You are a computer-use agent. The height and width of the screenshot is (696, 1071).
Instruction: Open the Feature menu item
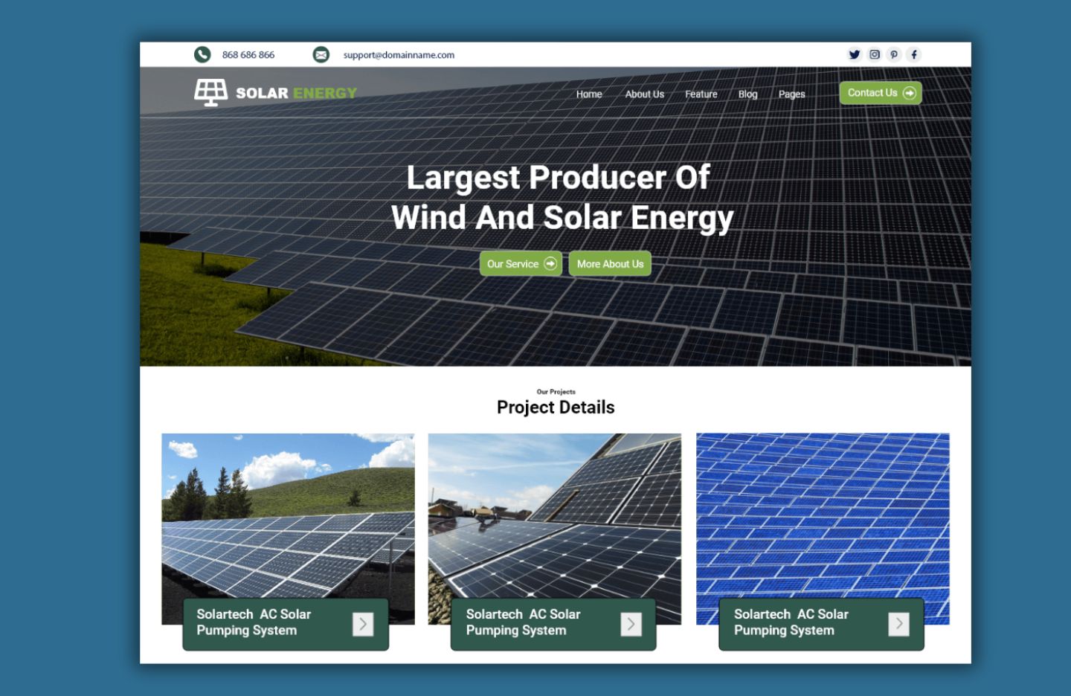pos(701,94)
